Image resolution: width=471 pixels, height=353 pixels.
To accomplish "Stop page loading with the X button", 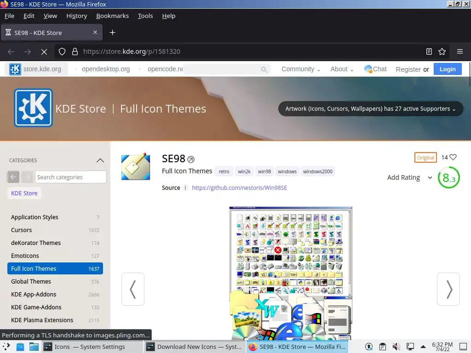I will [x=44, y=51].
